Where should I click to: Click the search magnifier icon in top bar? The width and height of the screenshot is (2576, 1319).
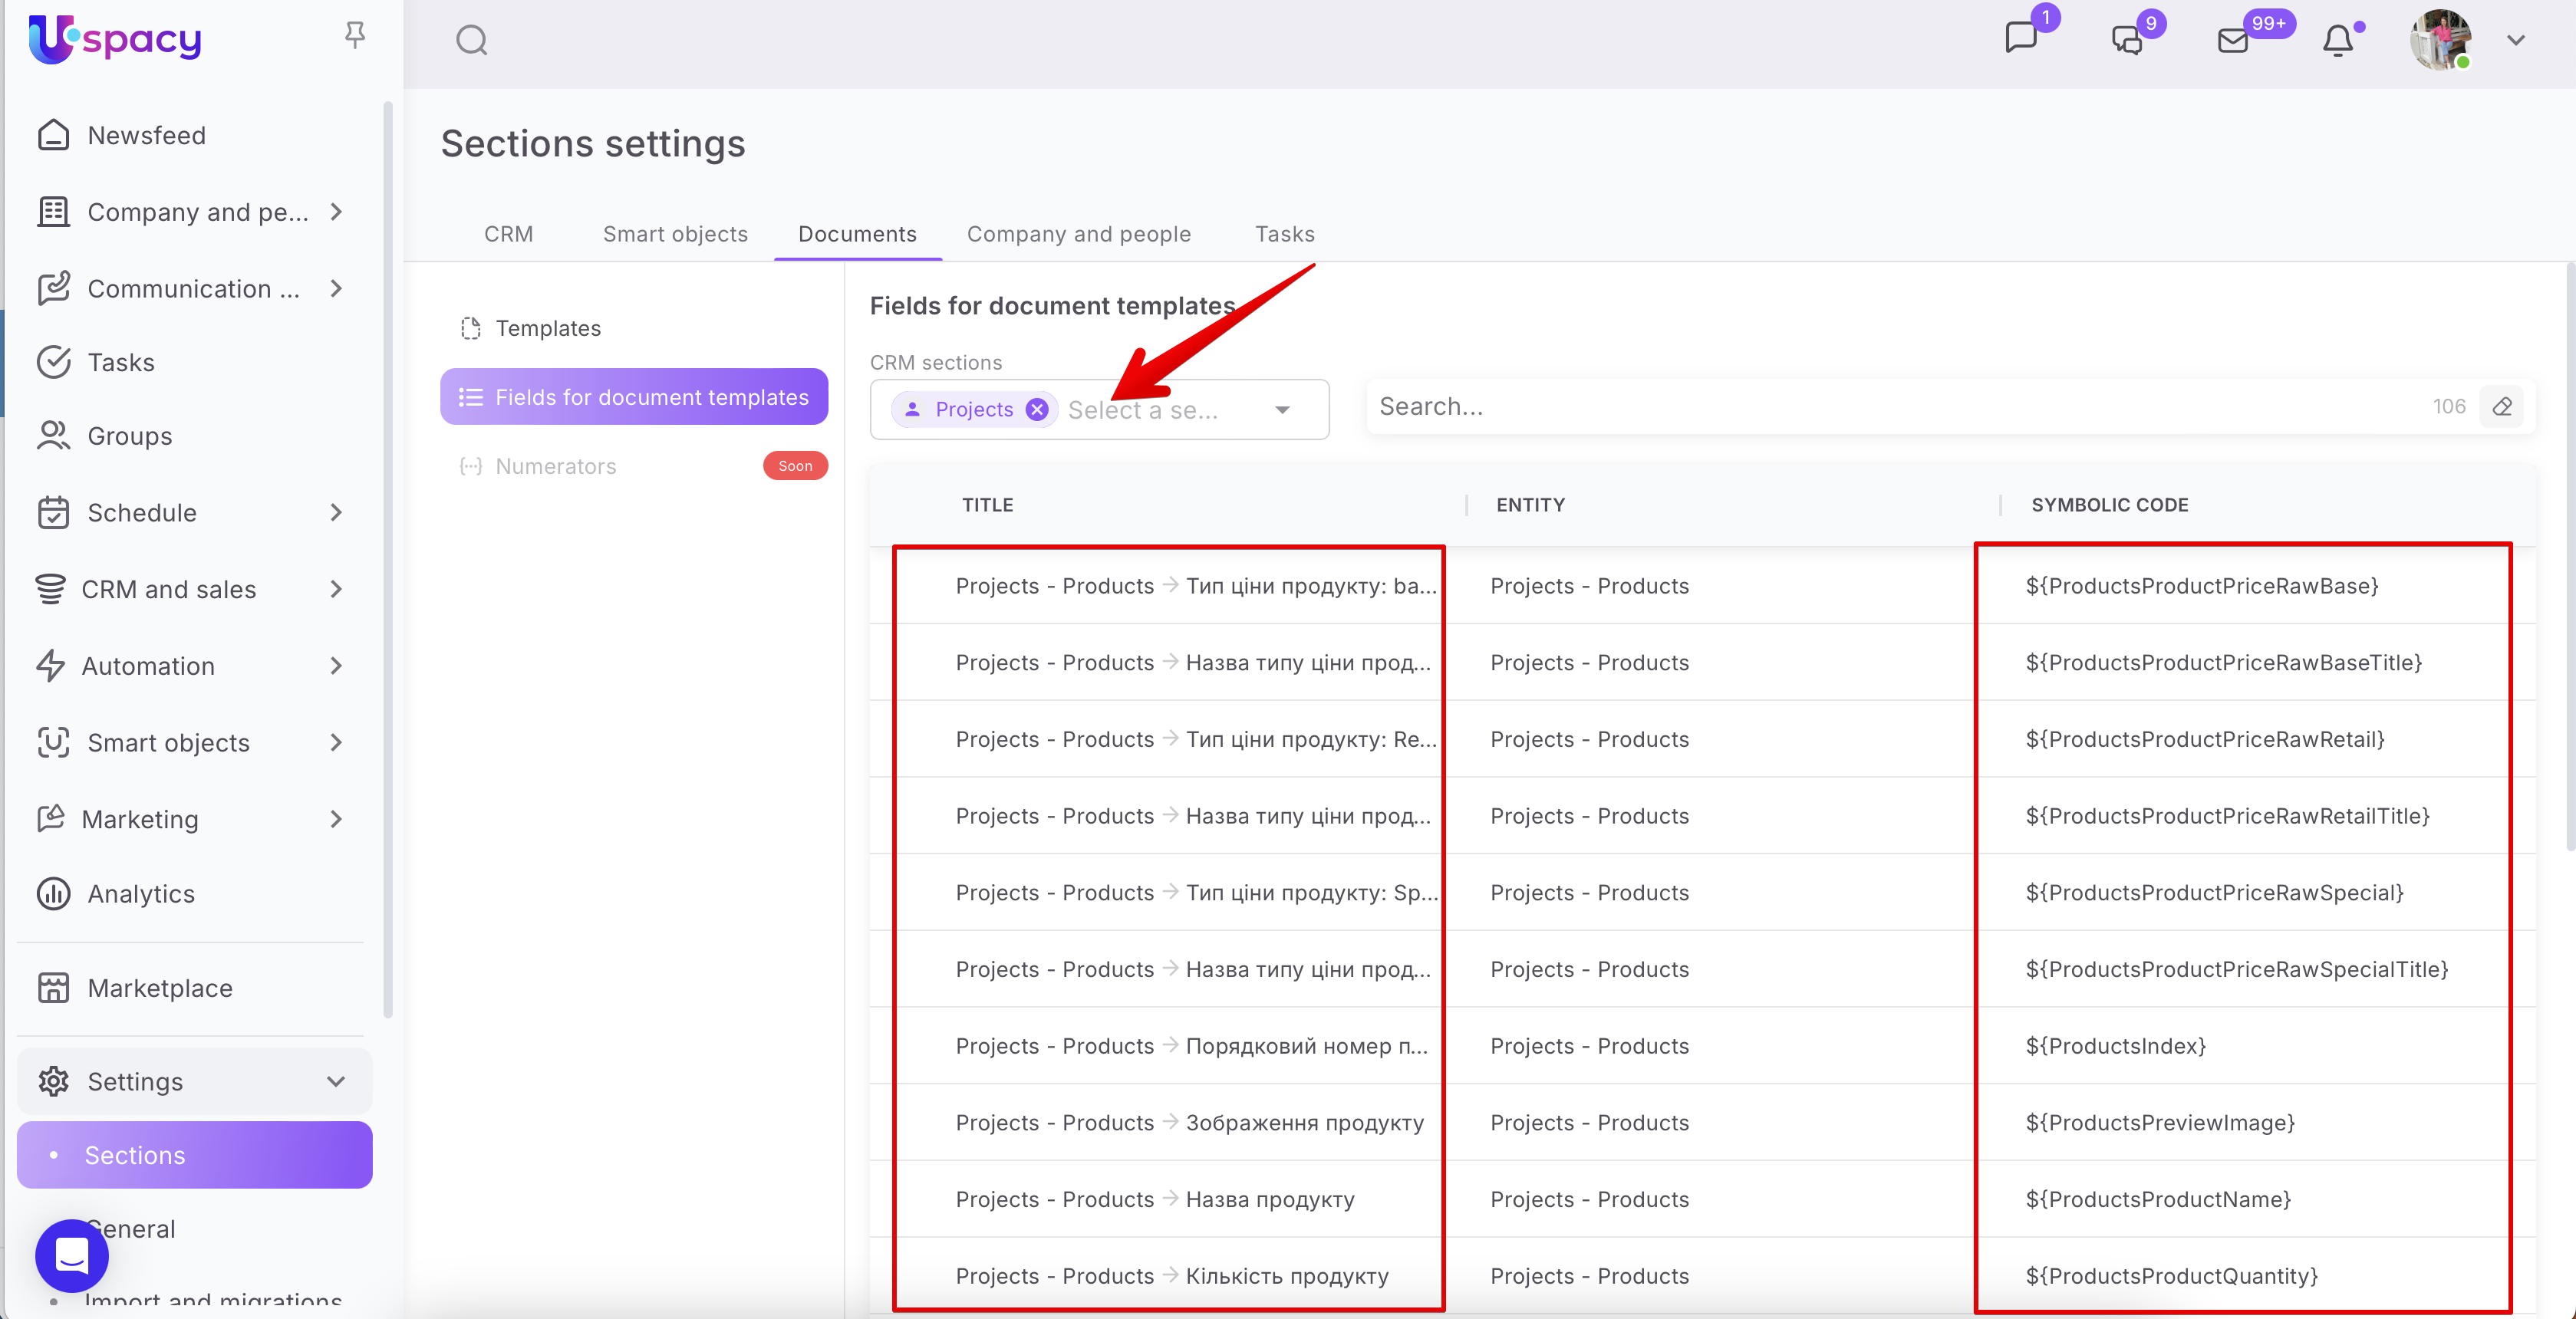[471, 41]
